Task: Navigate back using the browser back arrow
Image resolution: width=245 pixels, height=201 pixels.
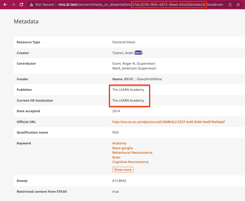Action: pos(5,5)
